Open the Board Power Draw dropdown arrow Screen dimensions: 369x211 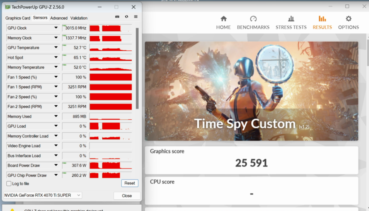click(56, 165)
